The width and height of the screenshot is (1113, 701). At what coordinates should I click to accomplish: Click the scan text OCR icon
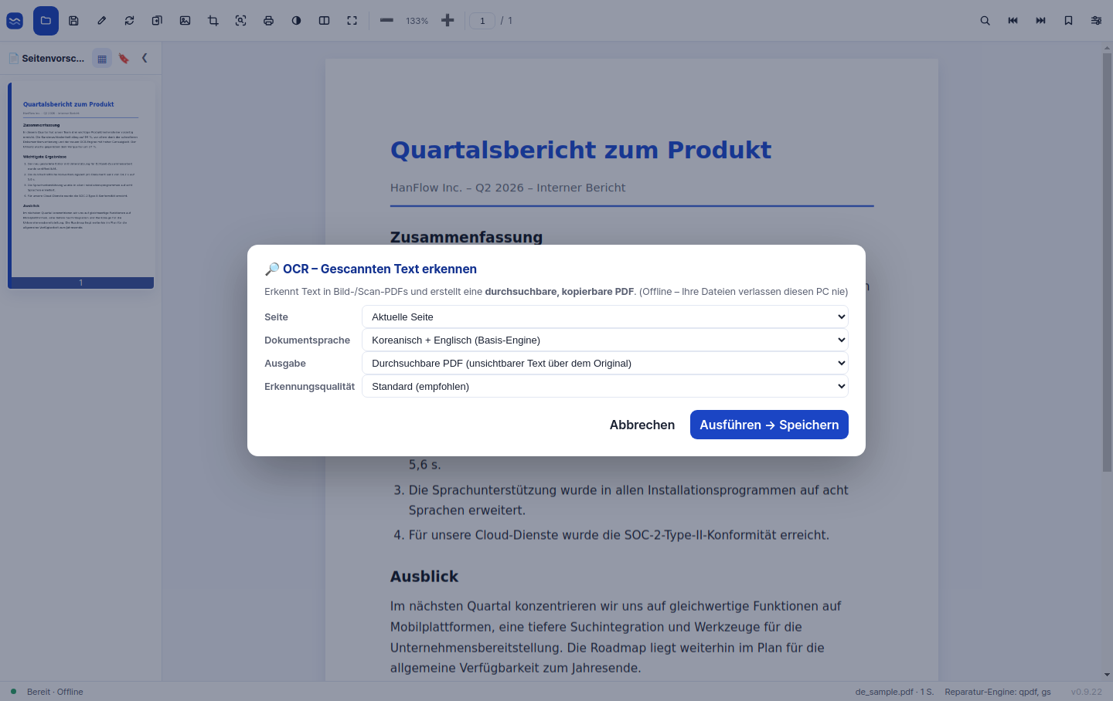tap(240, 21)
